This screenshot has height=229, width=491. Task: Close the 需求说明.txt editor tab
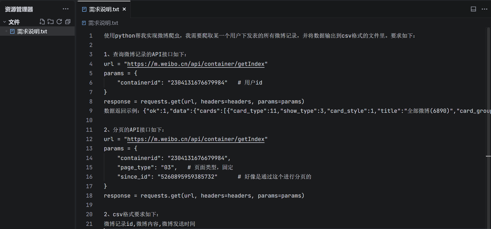click(124, 9)
